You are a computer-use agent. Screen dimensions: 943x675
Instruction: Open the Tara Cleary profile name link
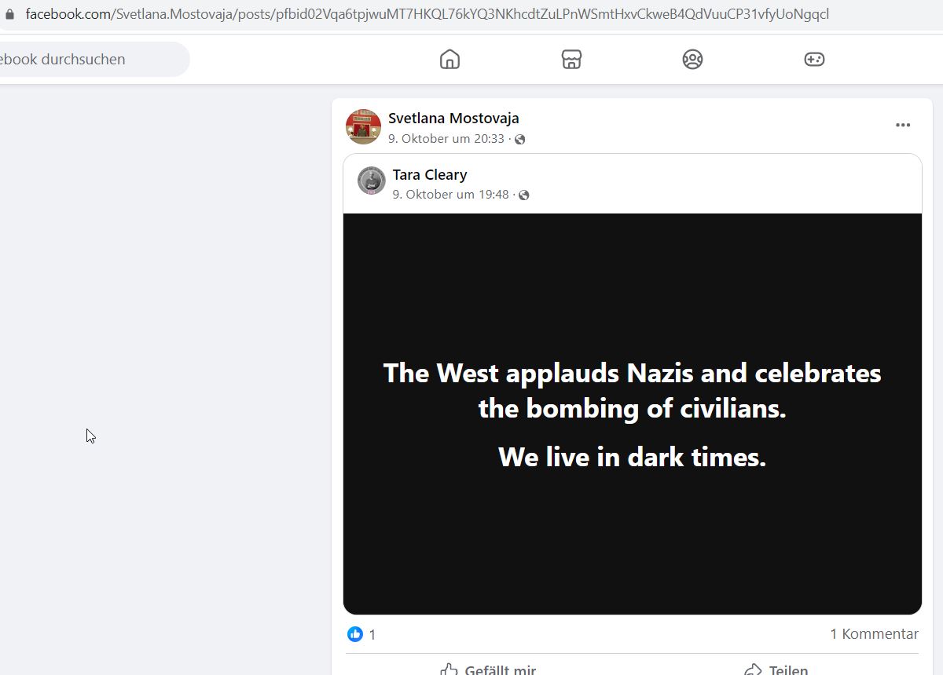pyautogui.click(x=430, y=174)
